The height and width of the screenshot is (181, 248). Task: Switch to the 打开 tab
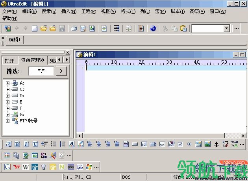coord(9,61)
